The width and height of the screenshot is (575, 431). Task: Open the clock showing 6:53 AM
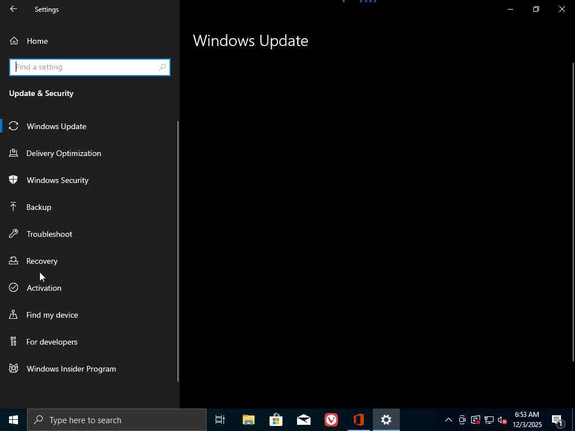(527, 420)
